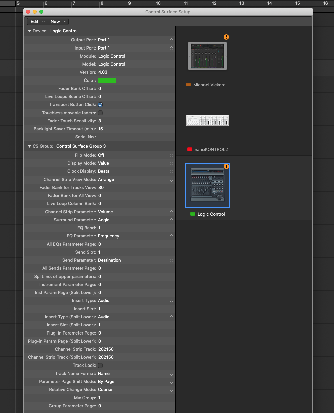Open the Output Port dropdown
The width and height of the screenshot is (334, 413).
pos(171,40)
